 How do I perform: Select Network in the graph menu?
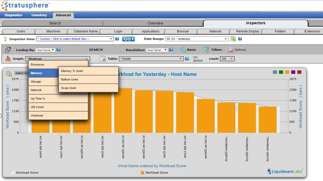tap(44, 90)
